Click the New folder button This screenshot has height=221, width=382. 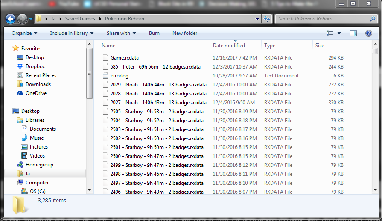pos(185,33)
